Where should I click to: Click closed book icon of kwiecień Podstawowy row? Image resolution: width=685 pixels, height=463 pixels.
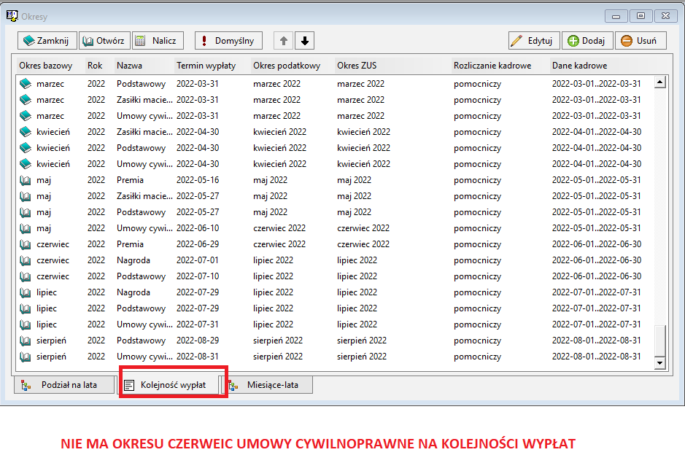tap(26, 147)
